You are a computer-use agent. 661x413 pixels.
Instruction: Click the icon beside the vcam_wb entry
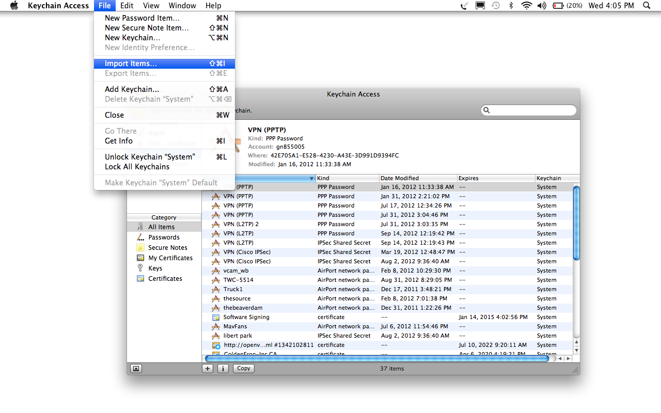[216, 271]
